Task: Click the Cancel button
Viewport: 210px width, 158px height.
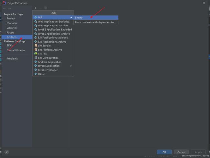Action: click(181, 152)
